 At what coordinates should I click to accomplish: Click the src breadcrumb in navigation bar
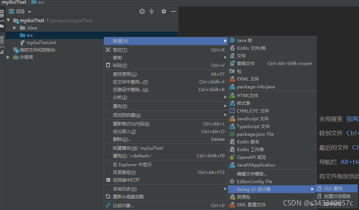(x=38, y=2)
